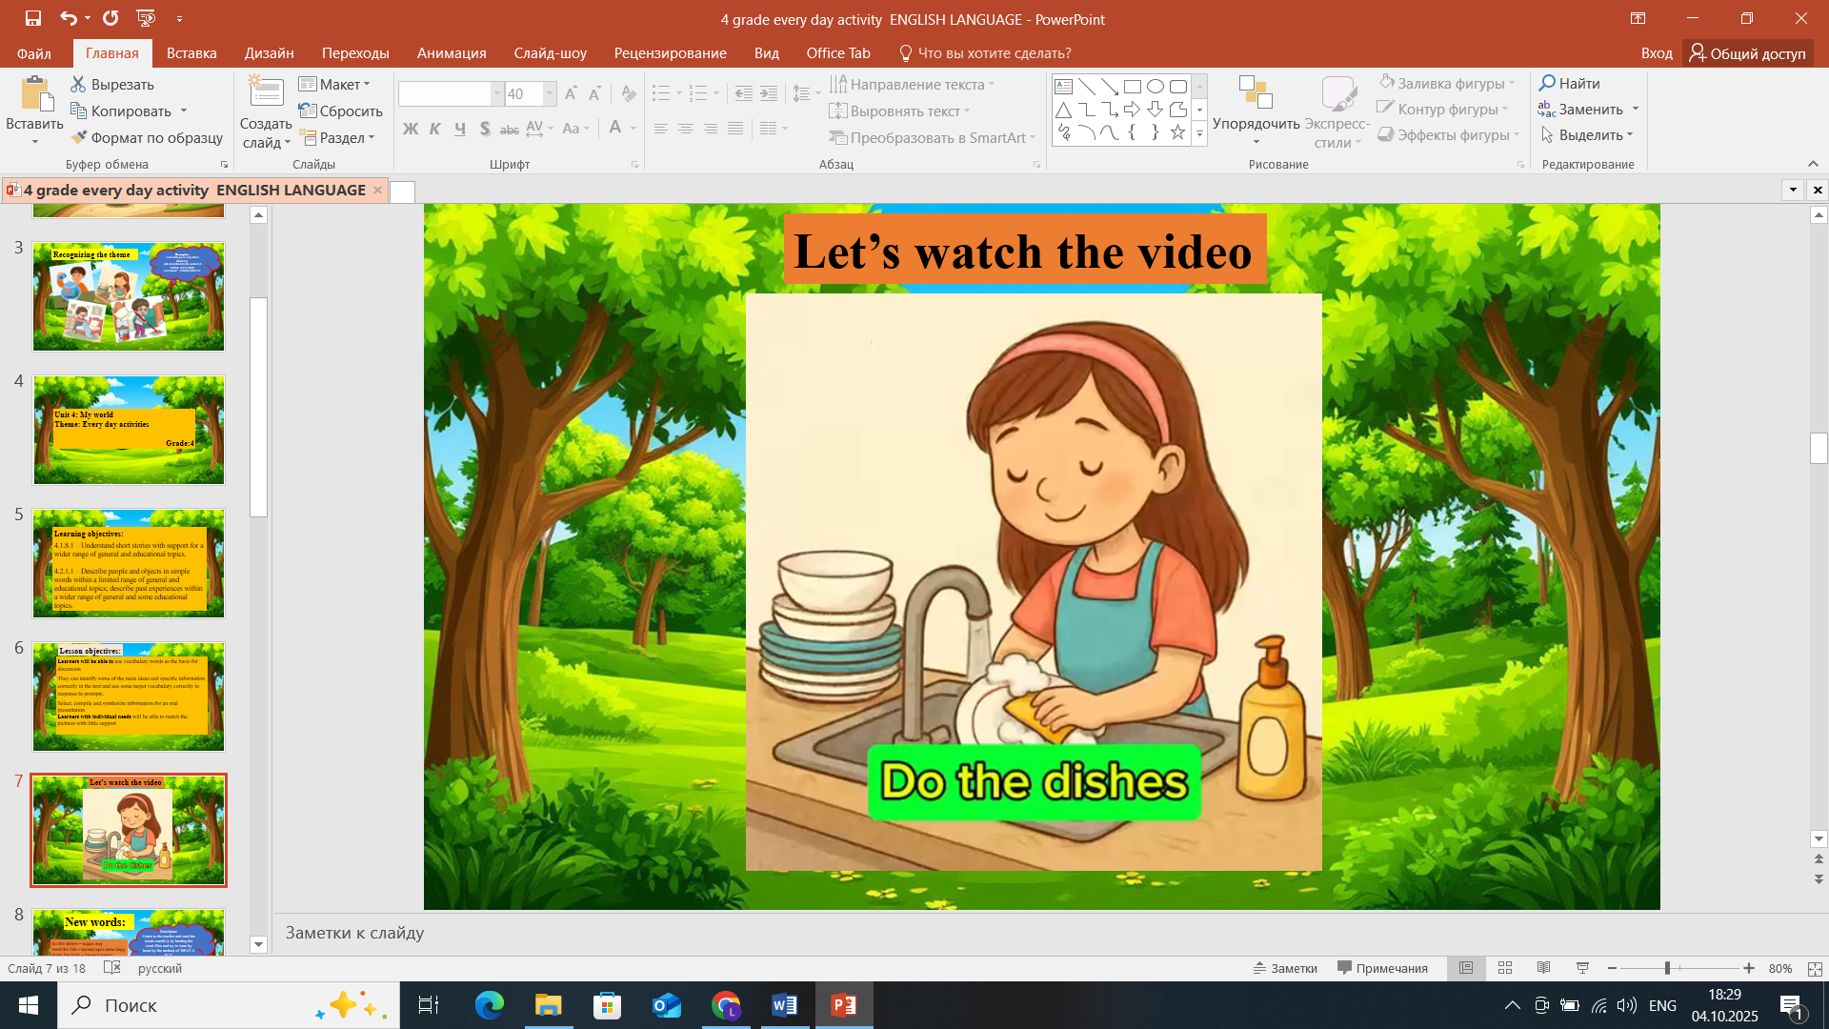Expand the Layout (Макет) dropdown

[335, 84]
